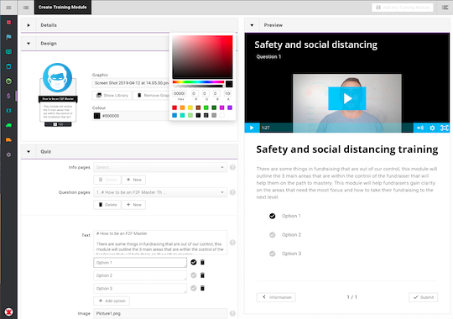Screen dimensions: 453x319
Task: Click the Option 2 text input
Action: click(140, 275)
